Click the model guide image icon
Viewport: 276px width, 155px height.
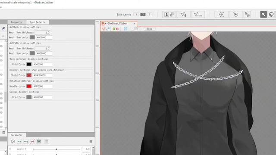click(166, 14)
